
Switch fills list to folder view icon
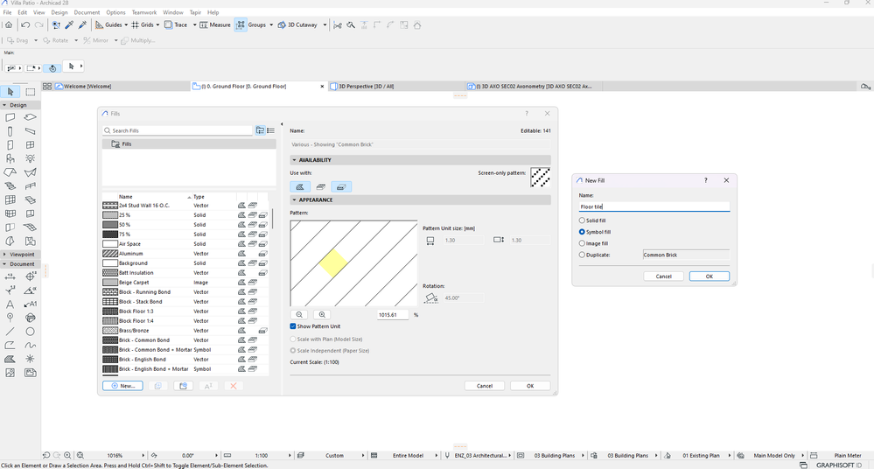(x=261, y=130)
